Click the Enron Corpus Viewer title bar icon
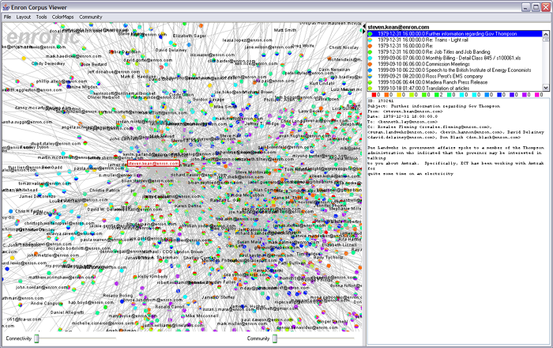This screenshot has width=553, height=348. click(x=6, y=7)
